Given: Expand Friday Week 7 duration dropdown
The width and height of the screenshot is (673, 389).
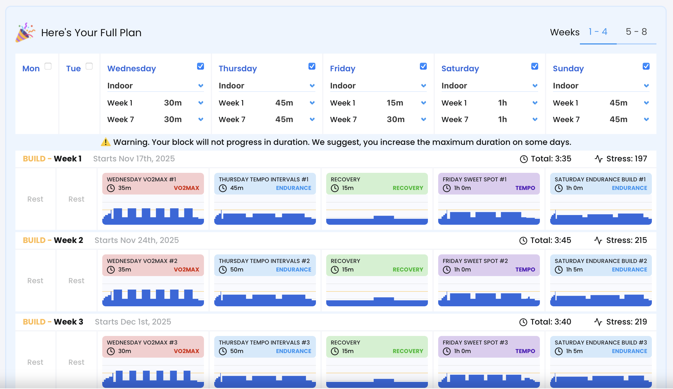Looking at the screenshot, I should point(423,119).
